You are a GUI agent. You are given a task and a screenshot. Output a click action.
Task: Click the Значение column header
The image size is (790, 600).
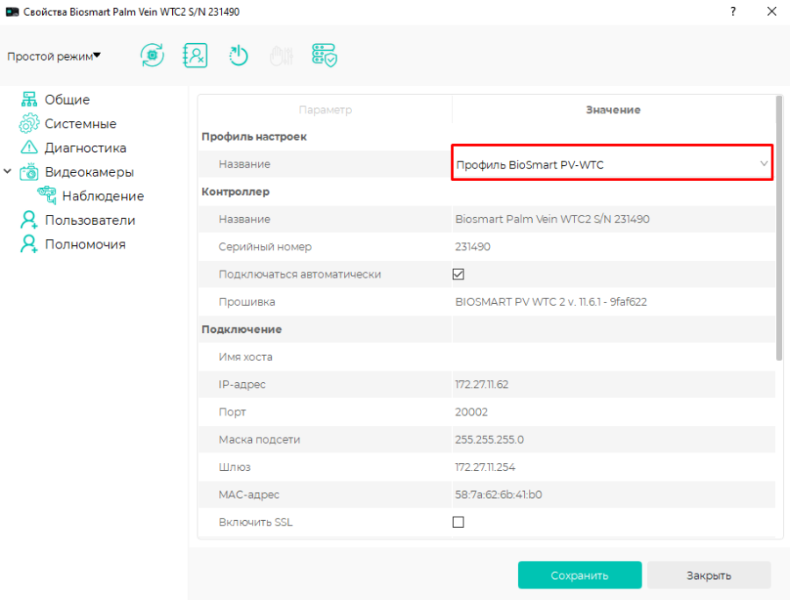614,110
